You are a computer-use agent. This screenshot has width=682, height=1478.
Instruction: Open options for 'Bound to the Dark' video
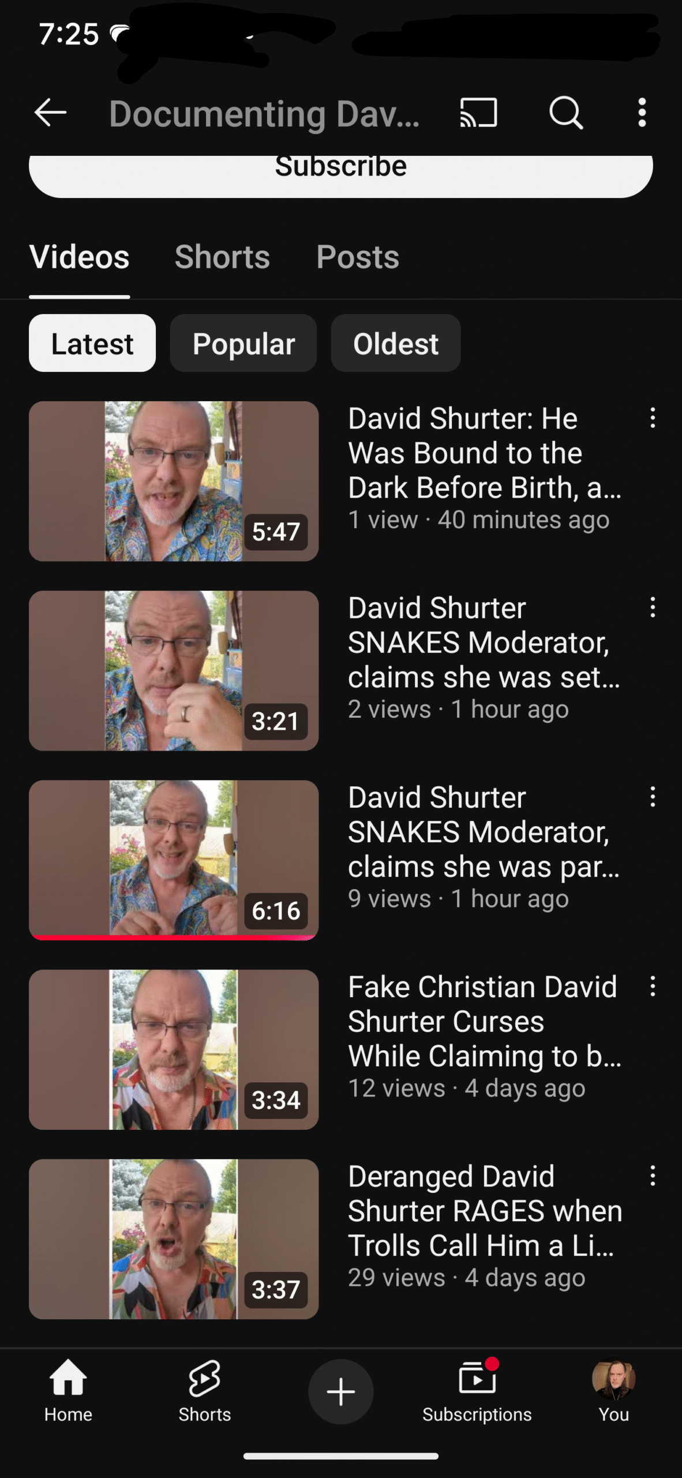click(653, 417)
